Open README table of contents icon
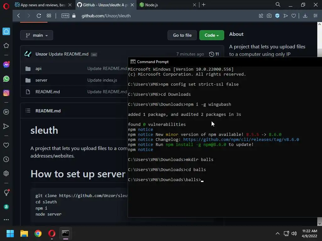This screenshot has height=241, width=322. (x=28, y=111)
